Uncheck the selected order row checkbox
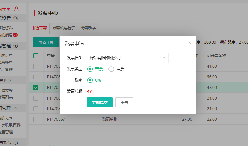The image size is (248, 146). (36, 87)
